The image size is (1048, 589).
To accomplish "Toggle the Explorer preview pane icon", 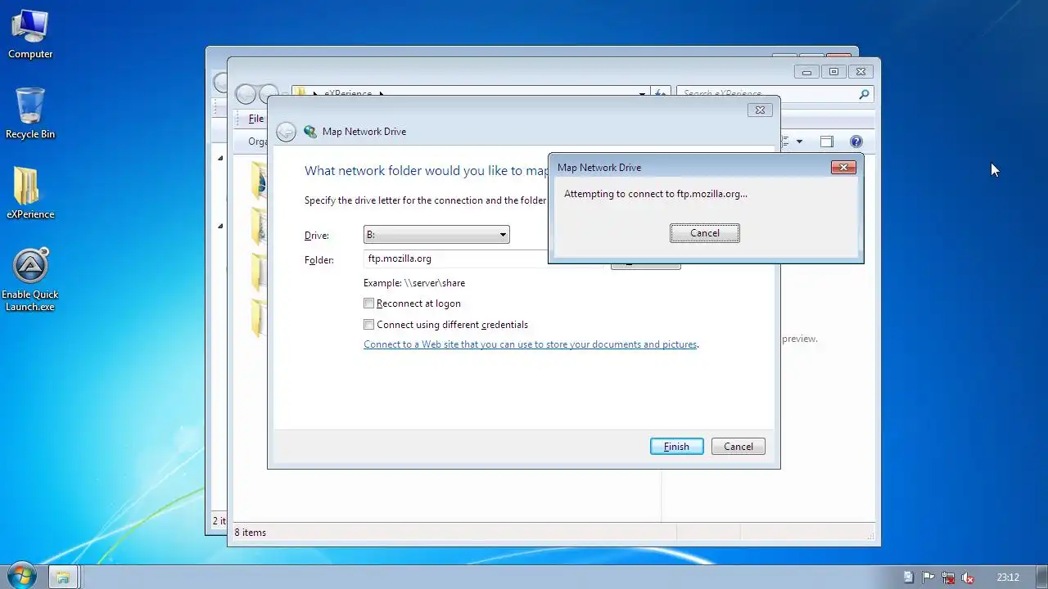I will (827, 142).
